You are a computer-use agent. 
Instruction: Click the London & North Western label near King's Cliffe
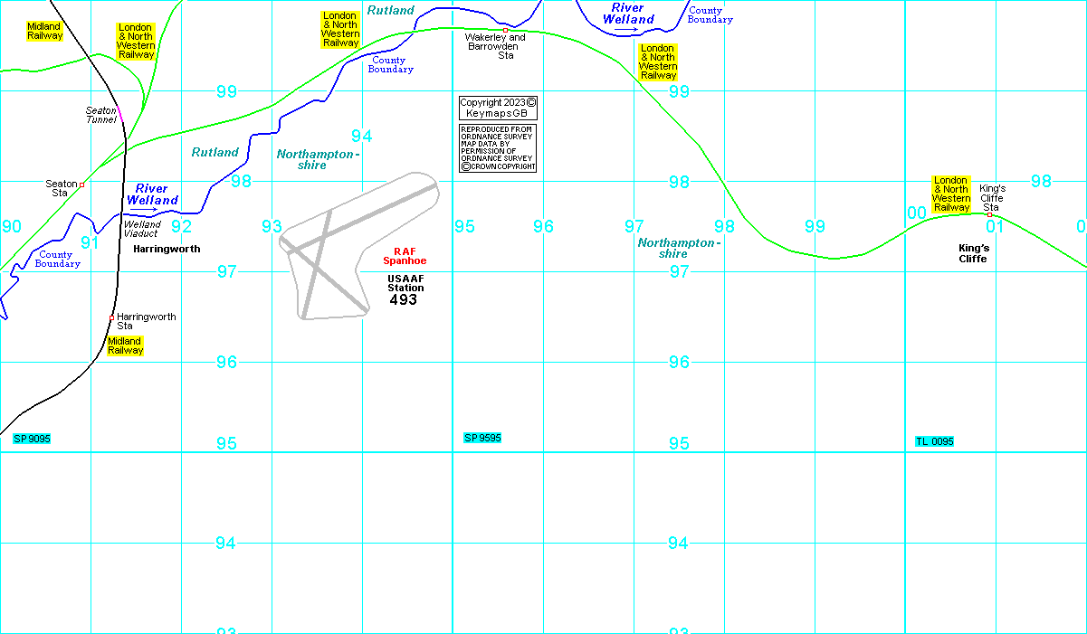tap(950, 194)
